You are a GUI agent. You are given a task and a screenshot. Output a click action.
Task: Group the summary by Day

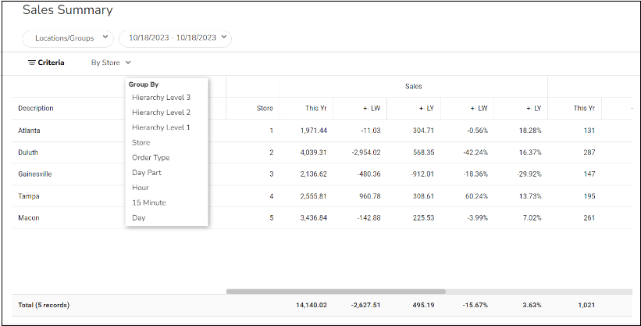[x=139, y=218]
